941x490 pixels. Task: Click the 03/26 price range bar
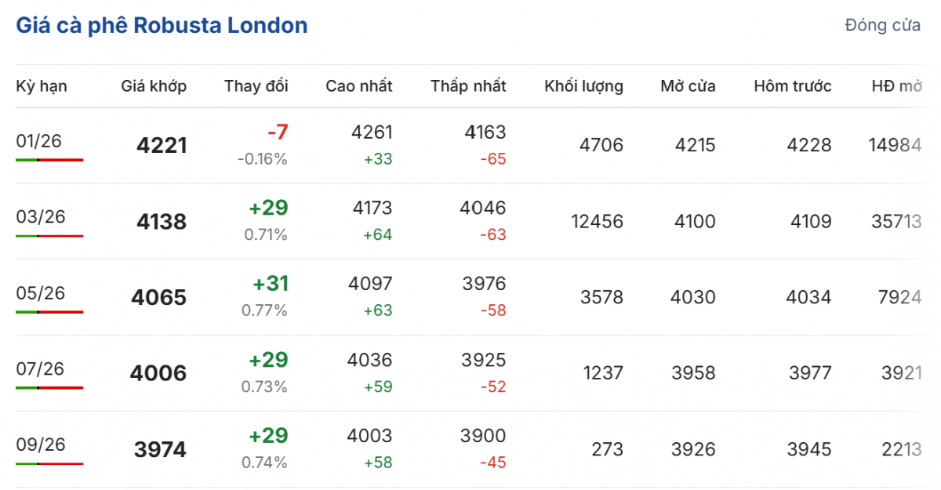tap(49, 236)
